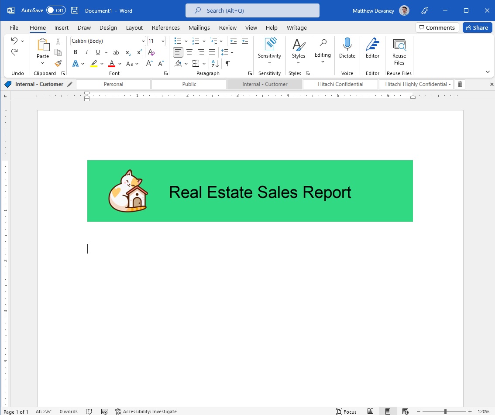Show paragraph marks
This screenshot has width=495, height=415.
click(227, 63)
